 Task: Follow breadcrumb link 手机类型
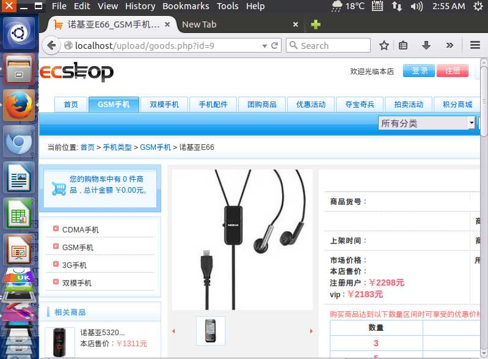coord(117,147)
